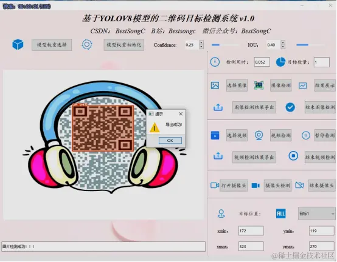This screenshot has width=337, height=262.
Task: Click the 模型权重选择 button
Action: [52, 45]
